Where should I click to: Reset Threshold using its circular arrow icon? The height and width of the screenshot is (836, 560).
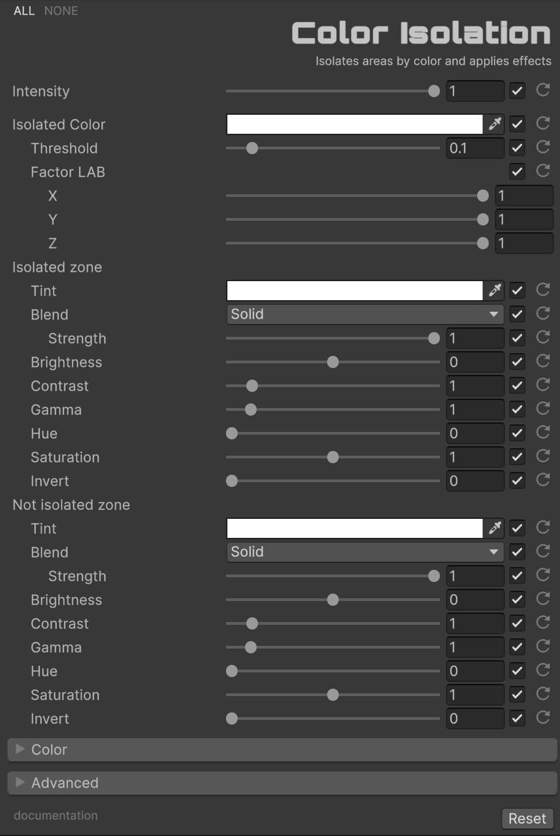pyautogui.click(x=543, y=147)
